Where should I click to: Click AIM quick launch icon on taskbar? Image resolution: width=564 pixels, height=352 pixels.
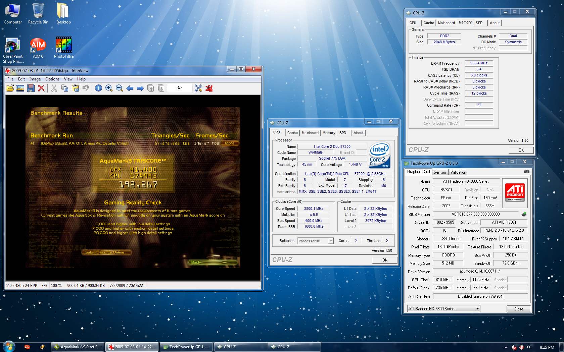27,347
